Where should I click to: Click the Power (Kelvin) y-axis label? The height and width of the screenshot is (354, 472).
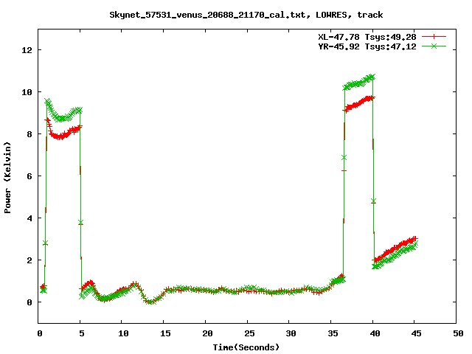(7, 178)
